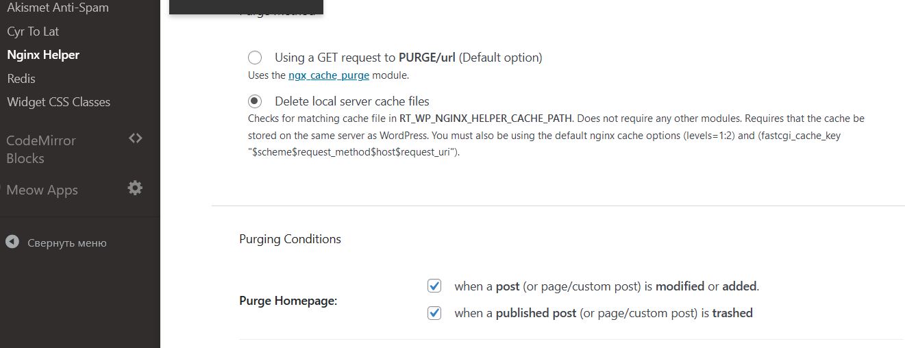Click Свернуть меню to collapse sidebar
The image size is (905, 348).
66,243
